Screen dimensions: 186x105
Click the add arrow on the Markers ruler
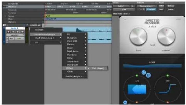pos(43,22)
